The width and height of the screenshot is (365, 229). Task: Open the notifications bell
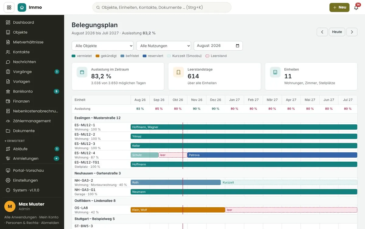pyautogui.click(x=356, y=8)
